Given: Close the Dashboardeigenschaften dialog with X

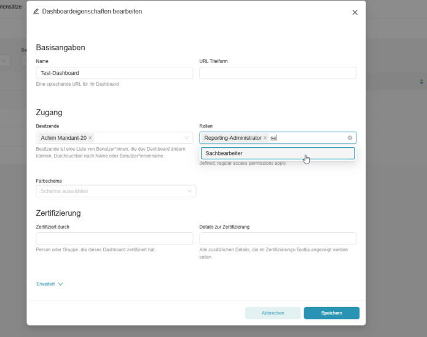Looking at the screenshot, I should pos(355,12).
